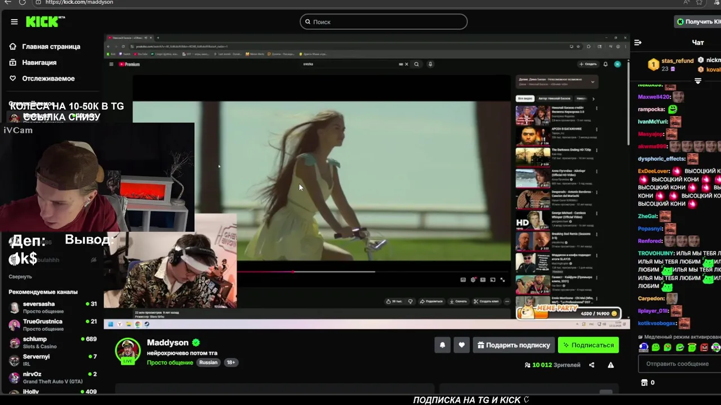
Task: Click YouTube Создать button in stream
Action: click(588, 64)
